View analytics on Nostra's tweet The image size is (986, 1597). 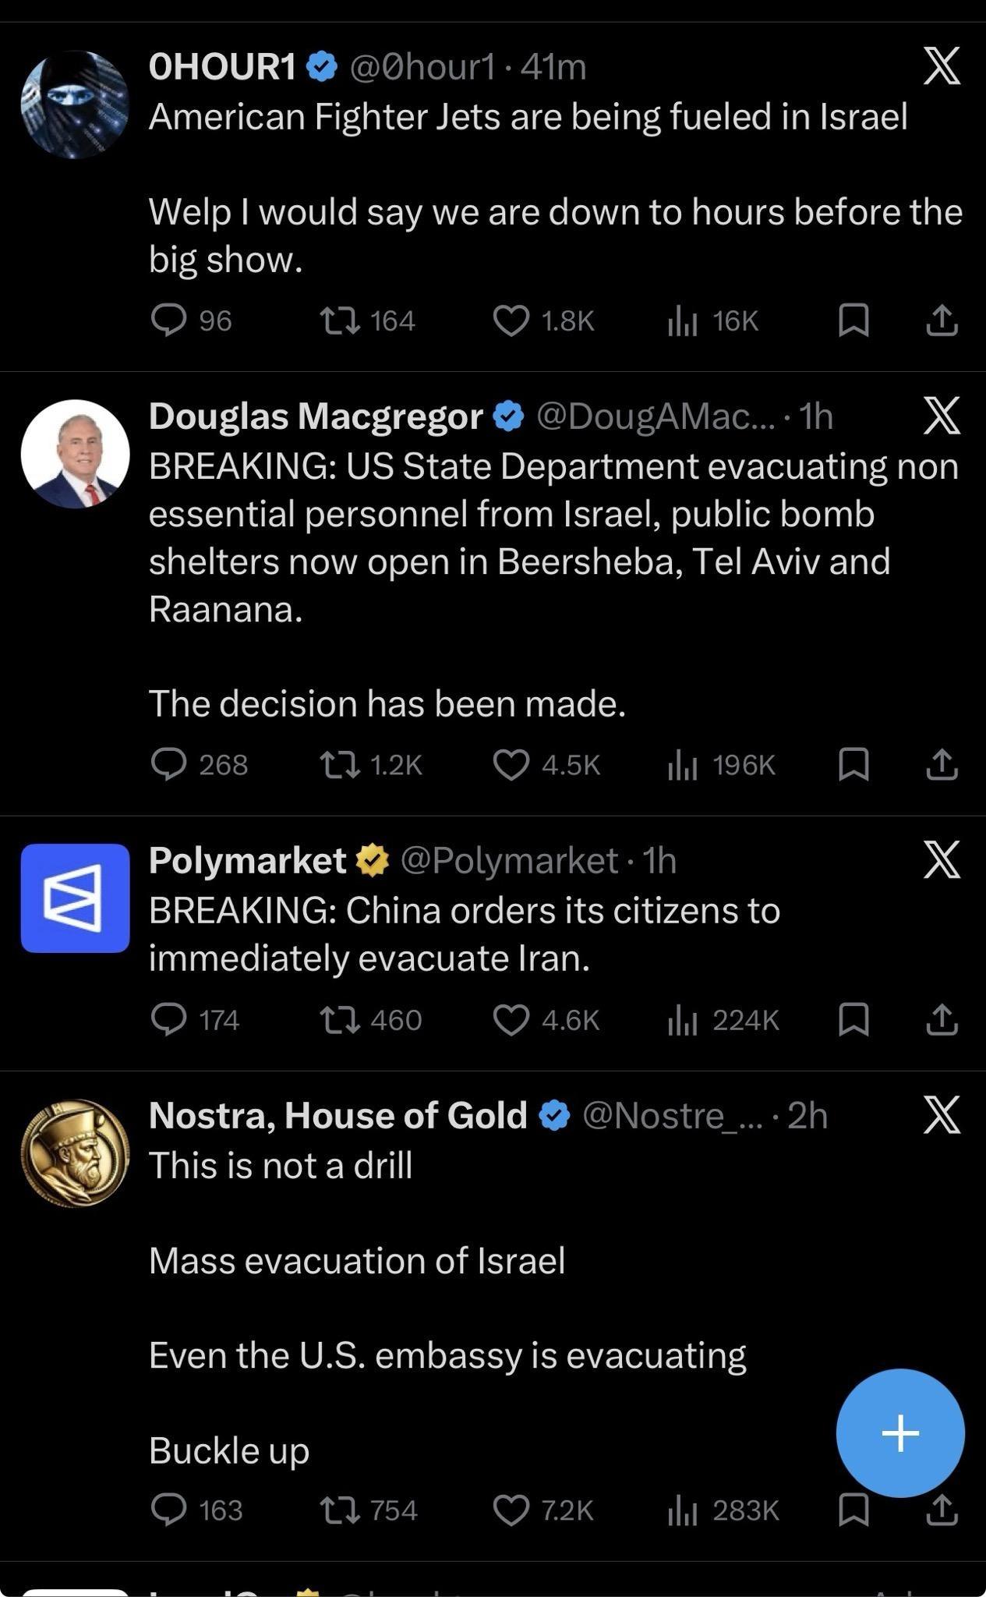(682, 1510)
